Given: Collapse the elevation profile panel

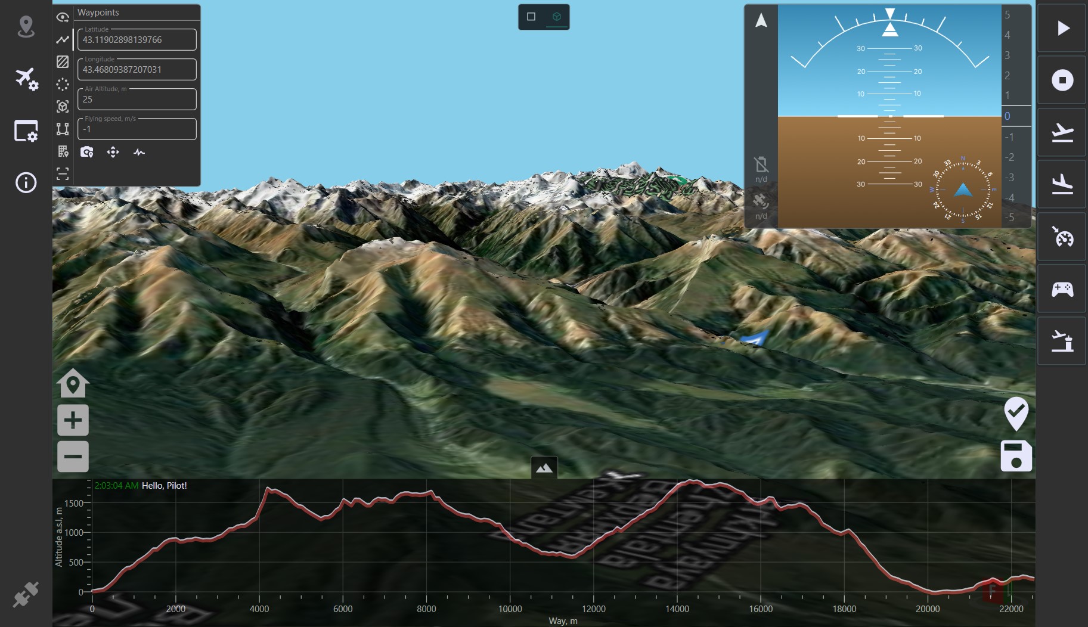Looking at the screenshot, I should pyautogui.click(x=544, y=468).
